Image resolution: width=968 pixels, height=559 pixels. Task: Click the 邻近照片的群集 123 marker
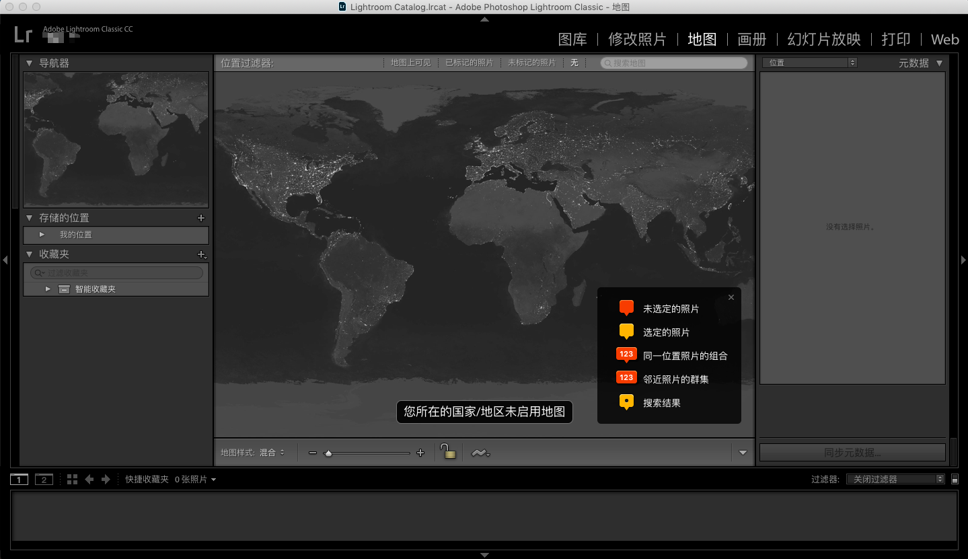[x=626, y=378]
